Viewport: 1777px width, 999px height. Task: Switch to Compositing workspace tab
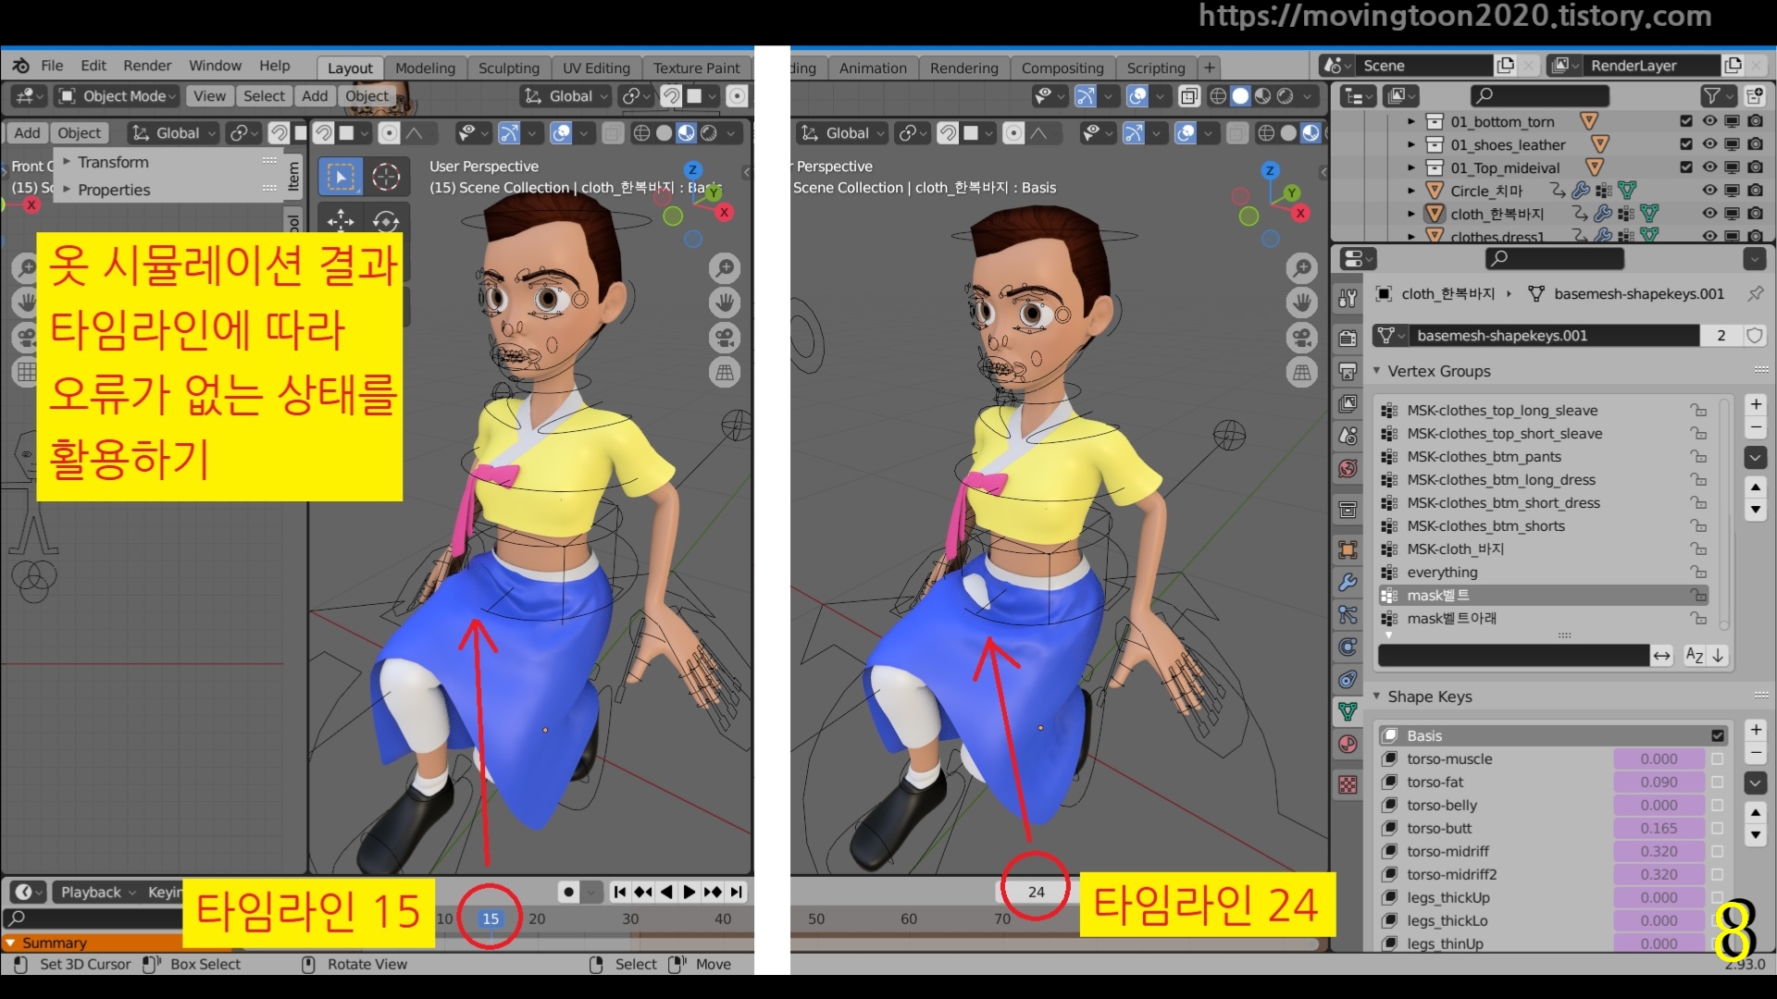(1062, 68)
